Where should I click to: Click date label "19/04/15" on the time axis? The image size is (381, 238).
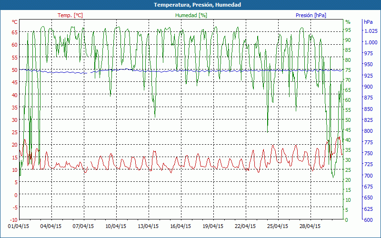(213, 226)
